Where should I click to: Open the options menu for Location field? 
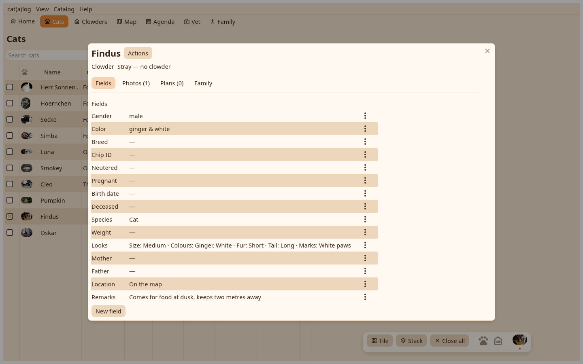click(365, 284)
